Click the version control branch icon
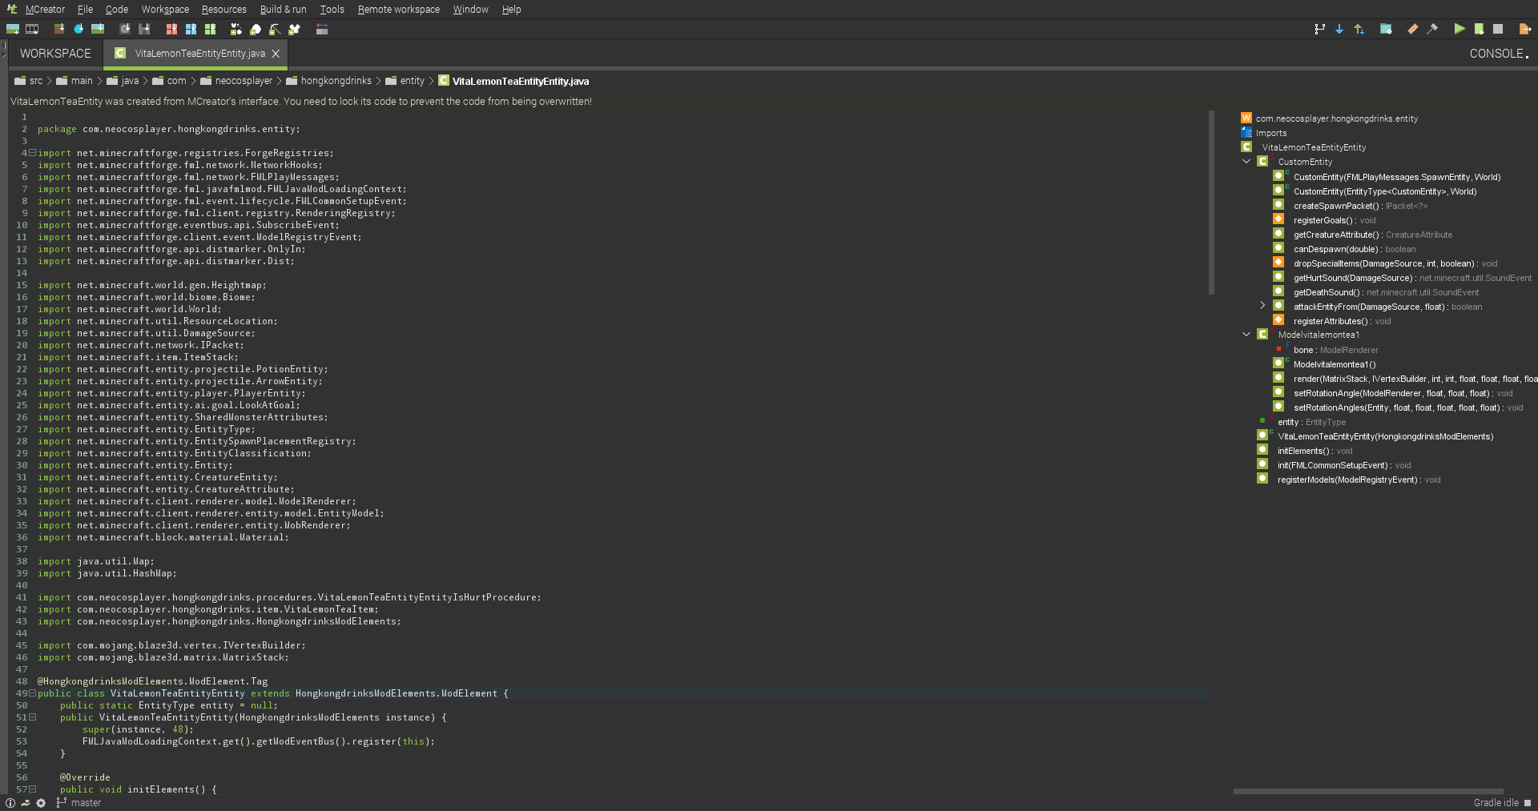The width and height of the screenshot is (1538, 811). (1320, 29)
